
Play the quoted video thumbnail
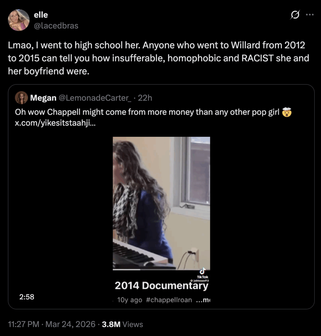point(161,203)
